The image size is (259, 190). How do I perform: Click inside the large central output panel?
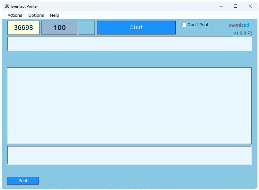pos(129,105)
